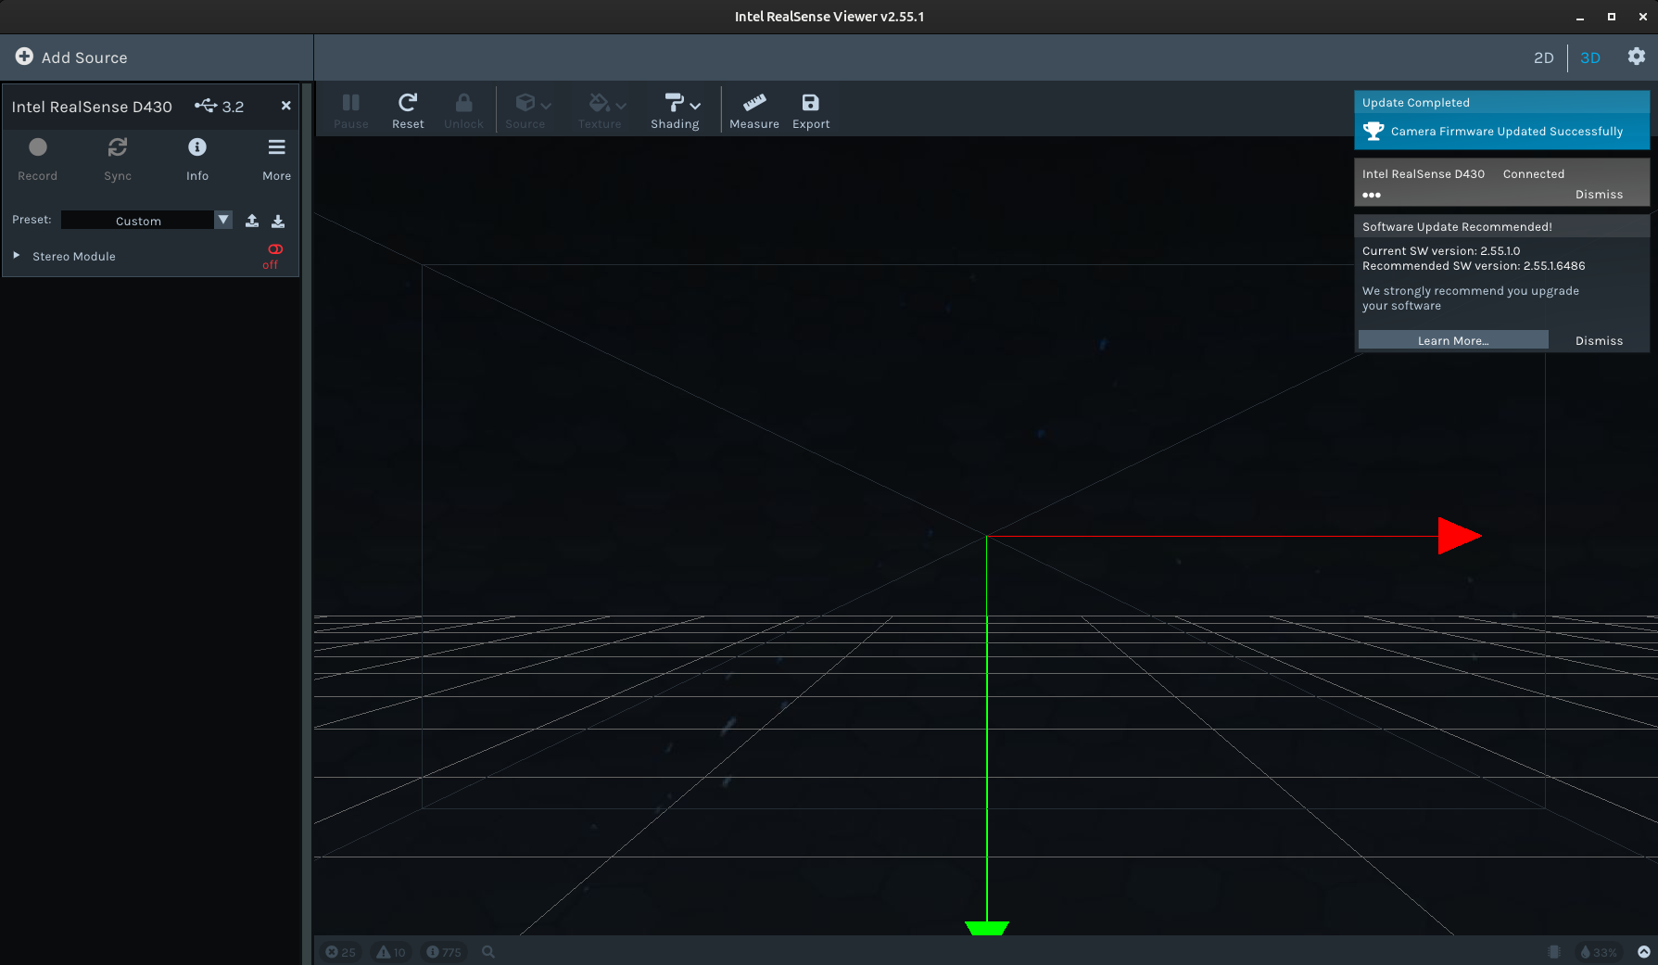This screenshot has width=1658, height=965.
Task: Dismiss the D430 Connected notification
Action: click(1599, 195)
